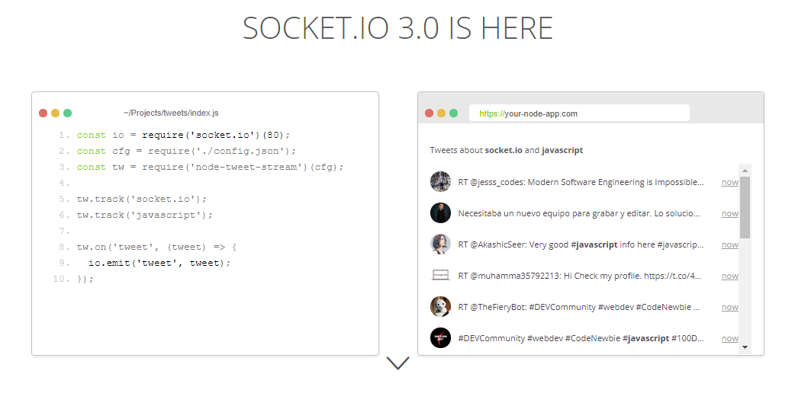The image size is (795, 393).
Task: Click the 'Necesitaba un nuevo equipo' tweet text
Action: 580,214
